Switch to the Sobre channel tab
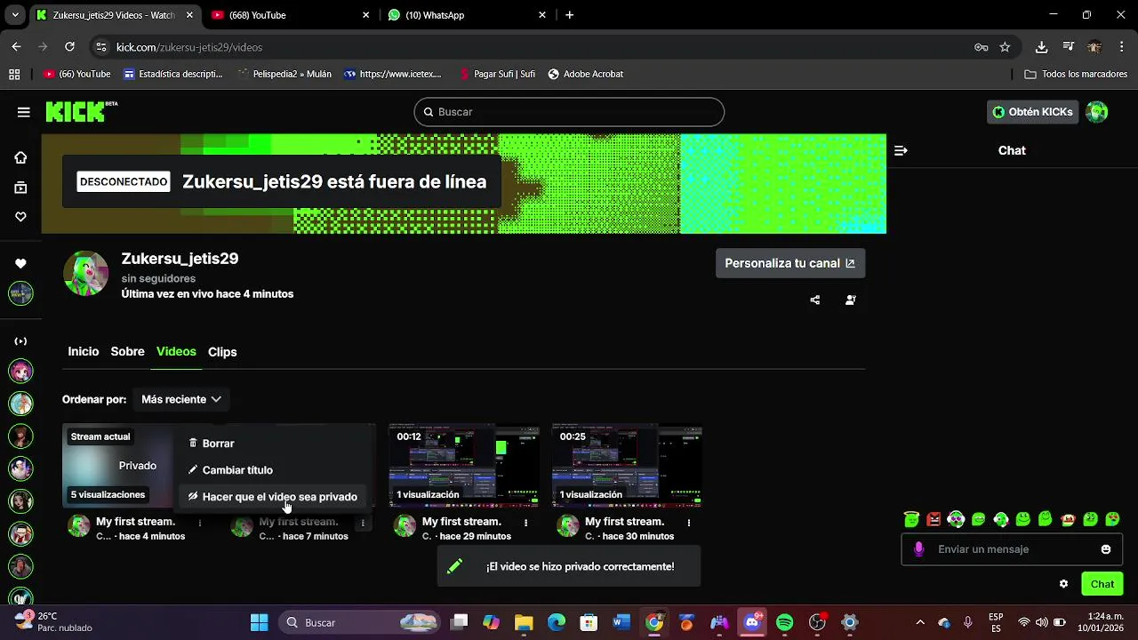The width and height of the screenshot is (1138, 640). tap(127, 352)
